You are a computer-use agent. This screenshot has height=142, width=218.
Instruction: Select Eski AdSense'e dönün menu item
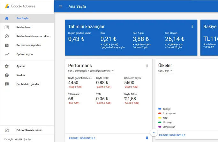(29, 130)
